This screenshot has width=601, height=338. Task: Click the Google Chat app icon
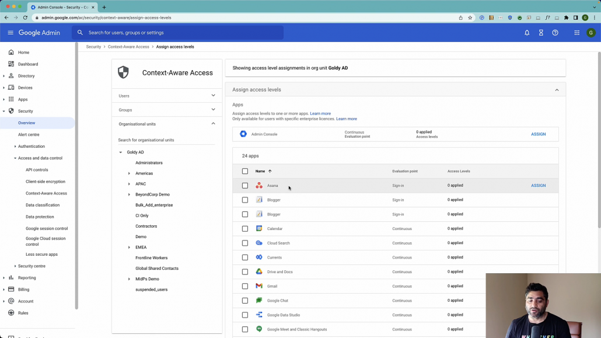click(259, 301)
